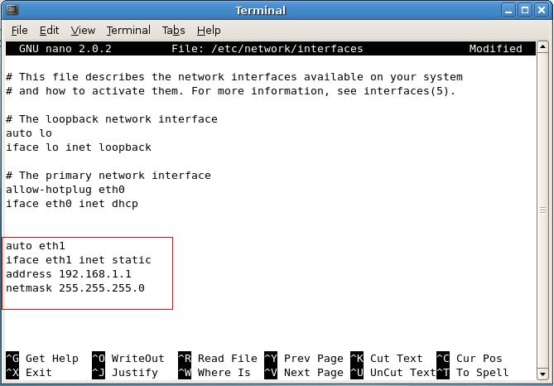The width and height of the screenshot is (554, 386).
Task: Open the Terminal menu
Action: (128, 31)
